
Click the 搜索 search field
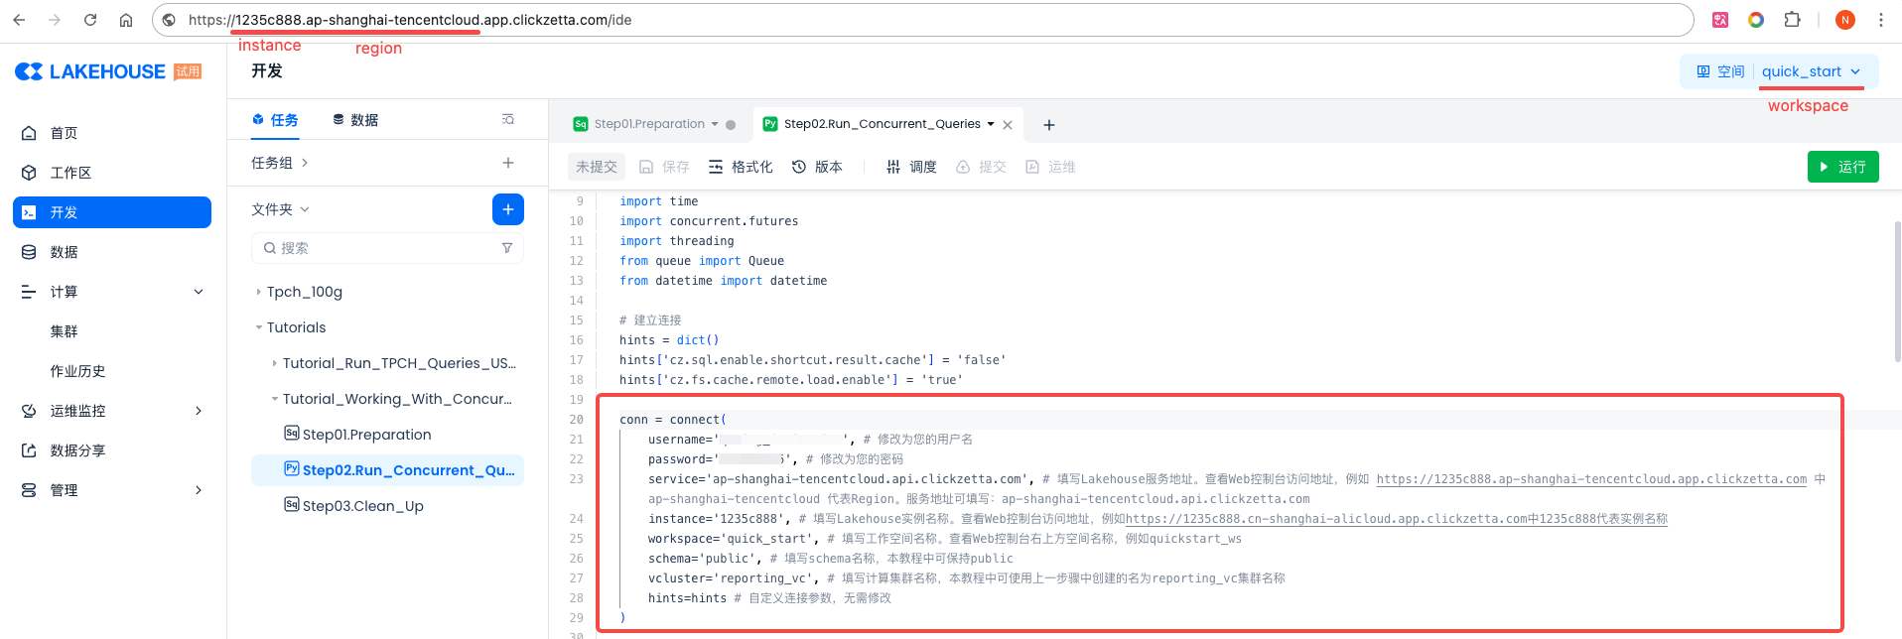coord(387,248)
